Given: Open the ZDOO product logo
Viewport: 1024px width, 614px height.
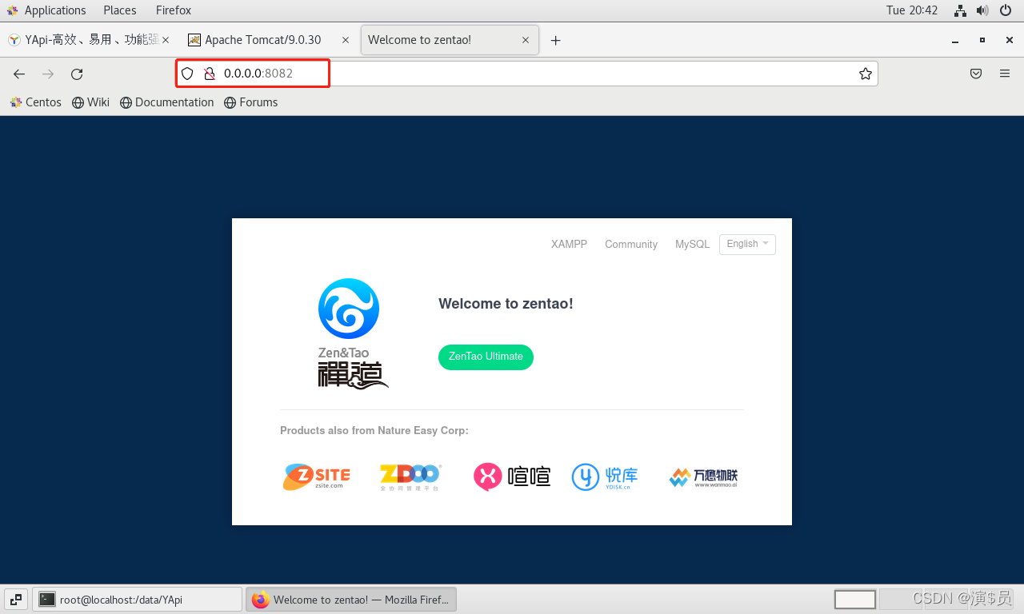Looking at the screenshot, I should 410,477.
